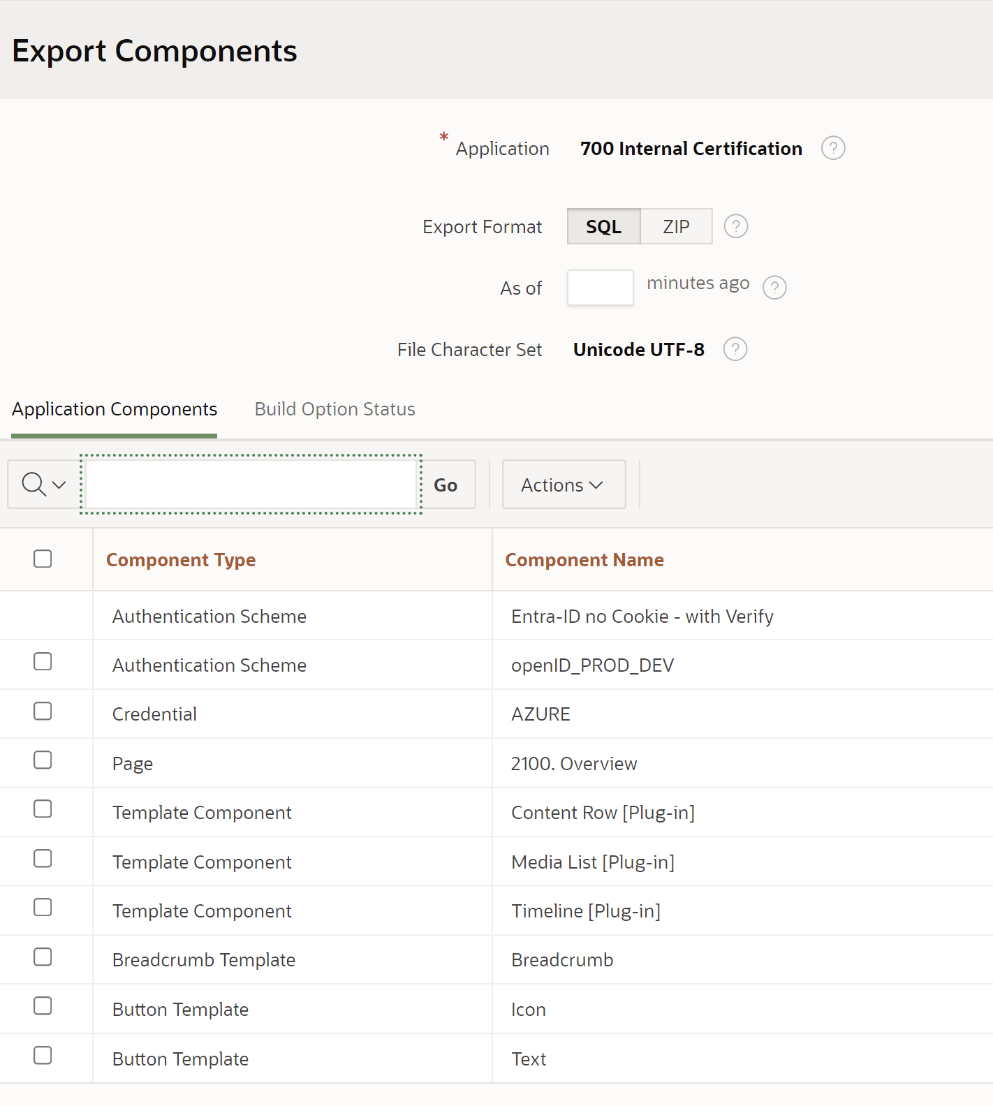Check the Text button template checkbox
Screen dimensions: 993x1106
pyautogui.click(x=43, y=1055)
